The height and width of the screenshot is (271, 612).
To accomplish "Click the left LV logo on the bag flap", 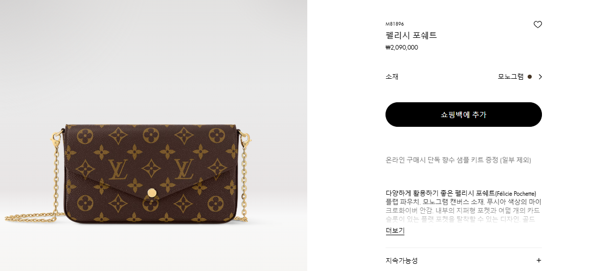I will tap(118, 169).
